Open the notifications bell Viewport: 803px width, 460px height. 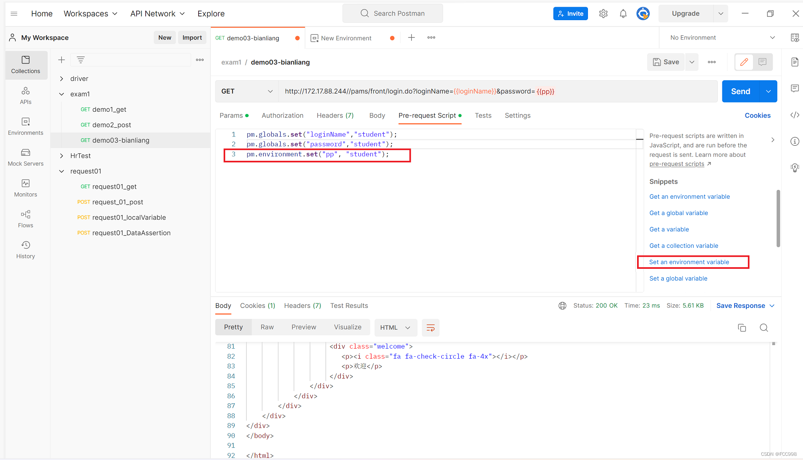point(623,13)
